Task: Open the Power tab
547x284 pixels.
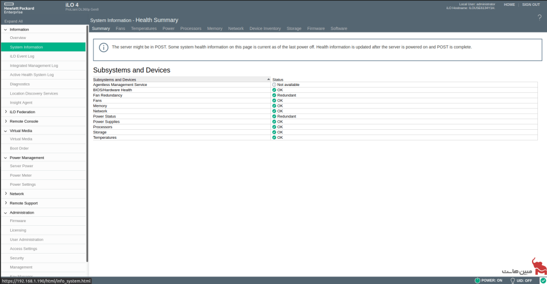Action: click(x=168, y=29)
